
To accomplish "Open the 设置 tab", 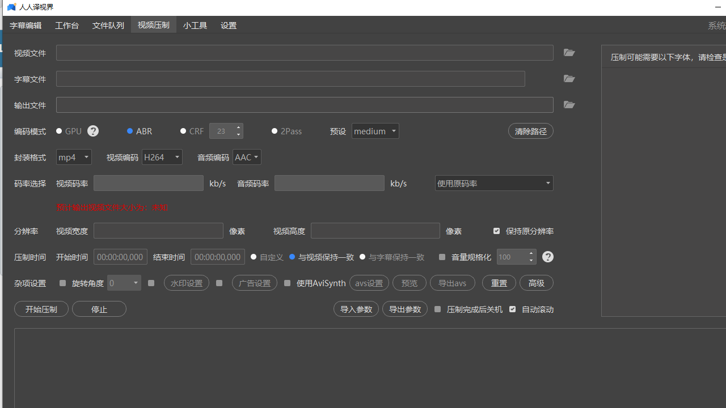I will click(x=229, y=25).
